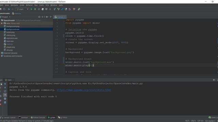This screenshot has height=122, width=218.
Task: Navigate back with the blue arrow icon
Action: tap(9, 9)
